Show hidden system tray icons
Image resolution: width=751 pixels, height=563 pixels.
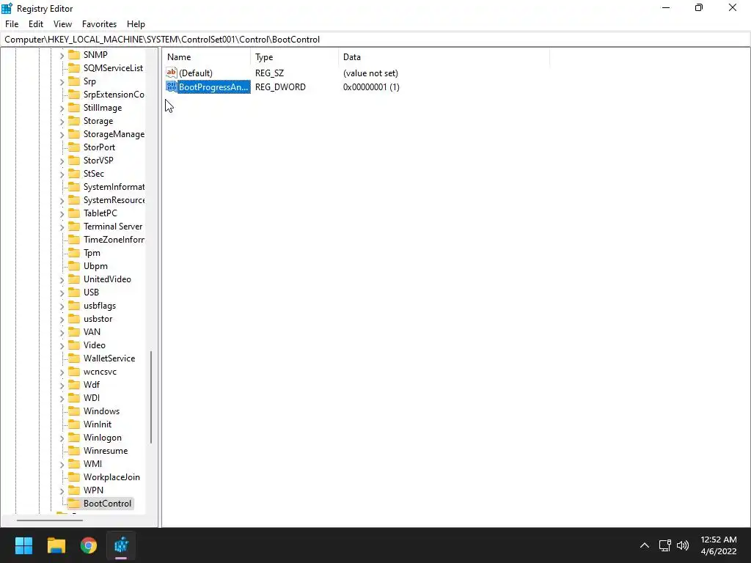coord(645,545)
